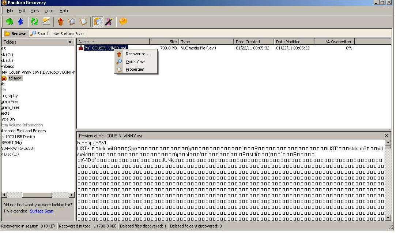
Task: Switch to the Browse tab
Action: click(x=16, y=34)
